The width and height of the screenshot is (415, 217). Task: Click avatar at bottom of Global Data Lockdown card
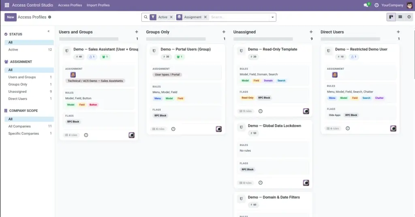[306, 183]
